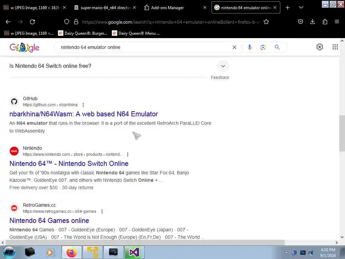This screenshot has width=345, height=259.
Task: Open the JPEG Image bookmark in toolbar
Action: tap(29, 33)
